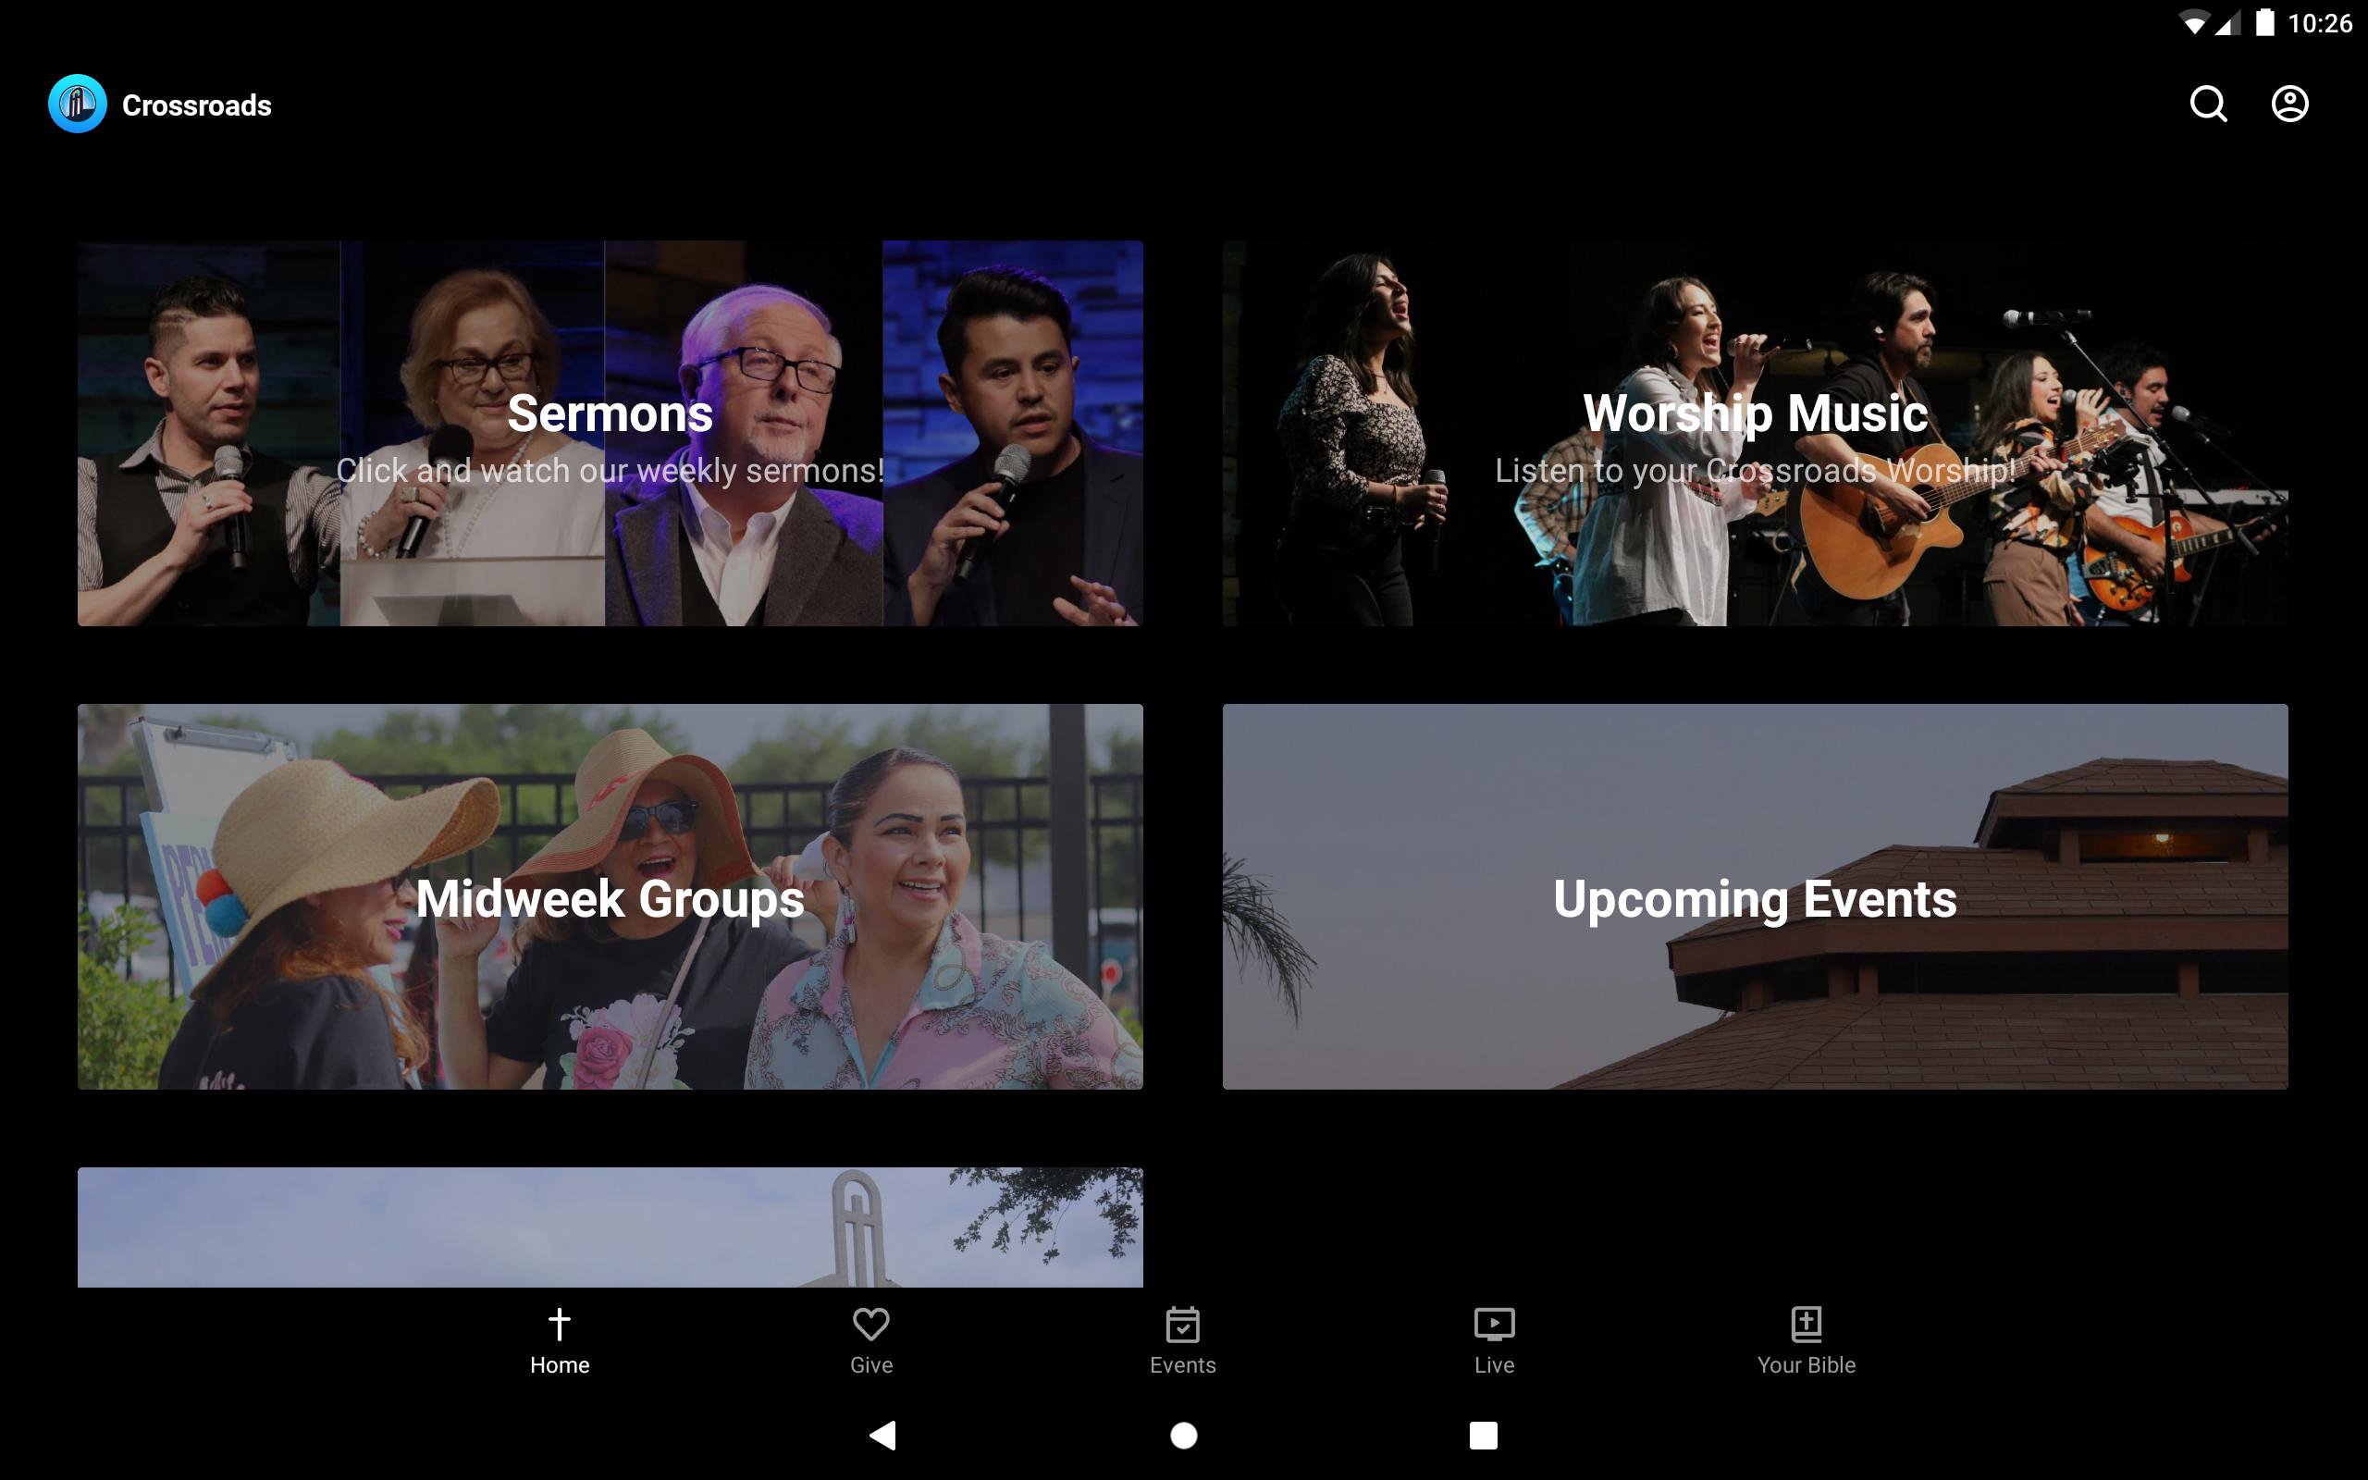Open the Midweek Groups card
Screen dimensions: 2368x1480
610,895
